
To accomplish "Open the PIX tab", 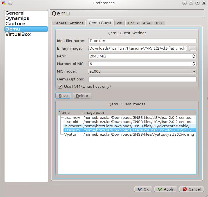I will pyautogui.click(x=119, y=23).
